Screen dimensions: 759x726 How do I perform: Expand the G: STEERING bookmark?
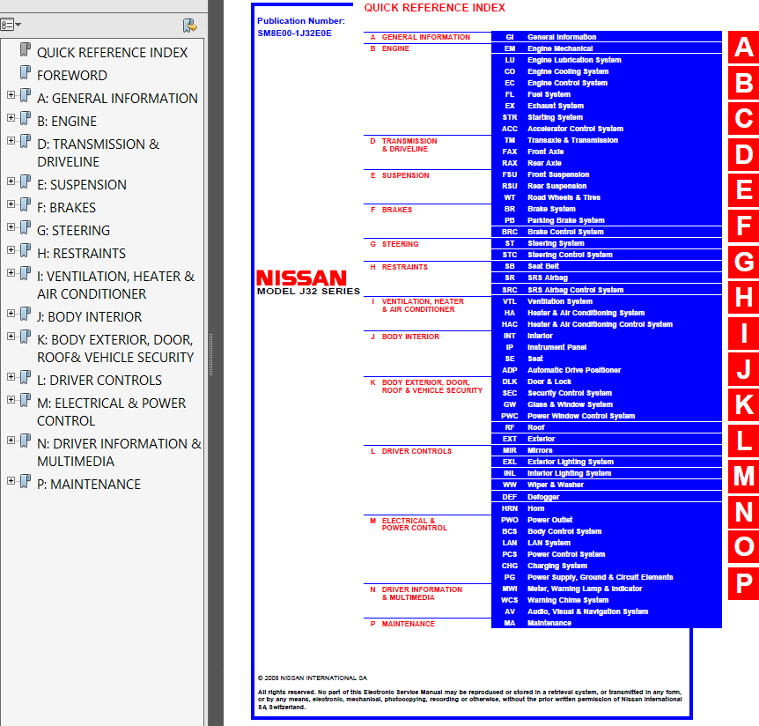11,227
